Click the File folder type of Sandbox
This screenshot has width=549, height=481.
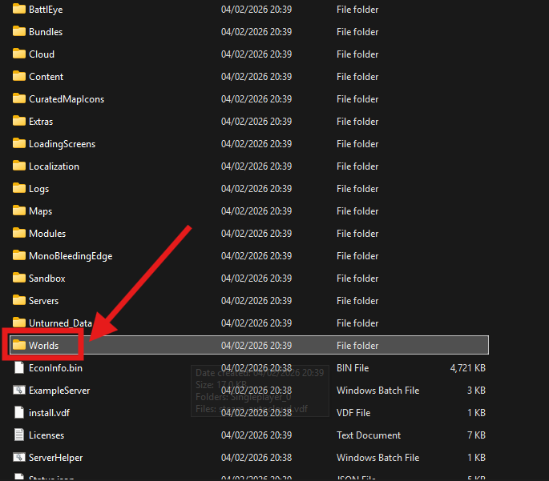[x=357, y=279]
